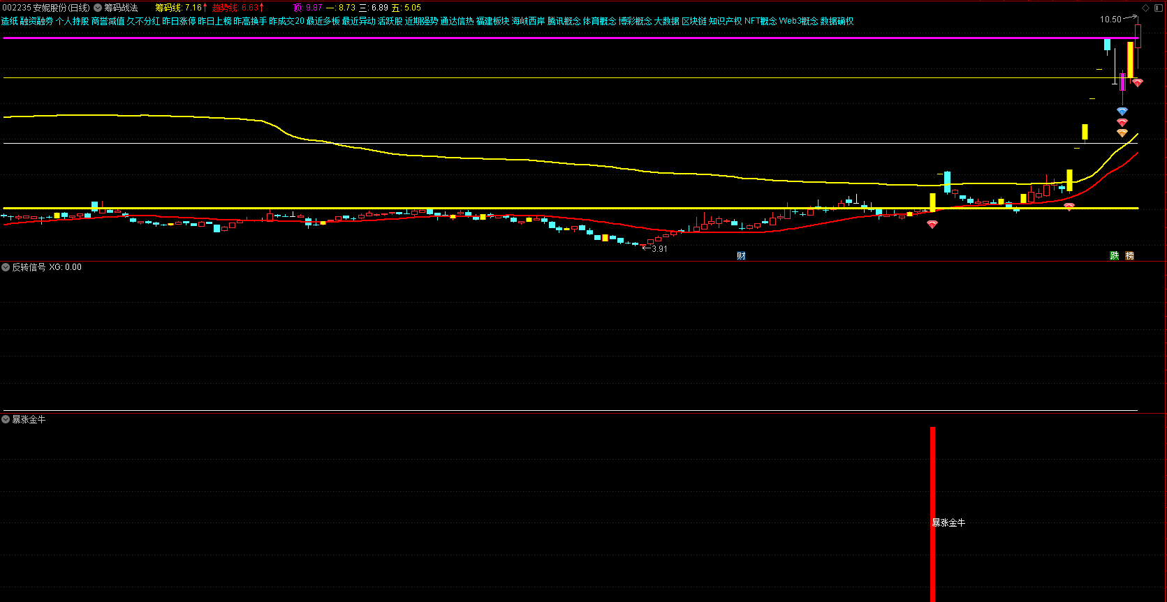This screenshot has width=1167, height=602.
Task: Click the 区块链 concept tag
Action: click(x=694, y=21)
